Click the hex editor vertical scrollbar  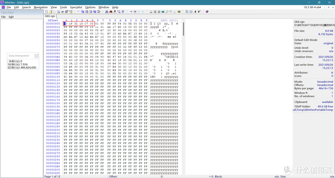(183, 93)
